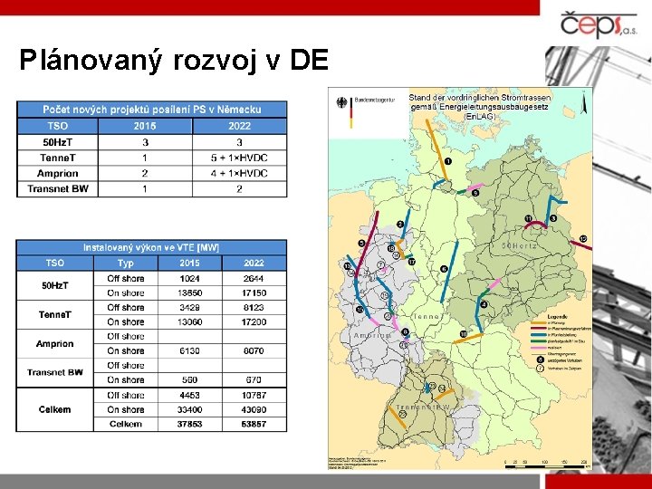Click the ČEPS a.s. company logo
This screenshot has width=652, height=489.
(599, 25)
